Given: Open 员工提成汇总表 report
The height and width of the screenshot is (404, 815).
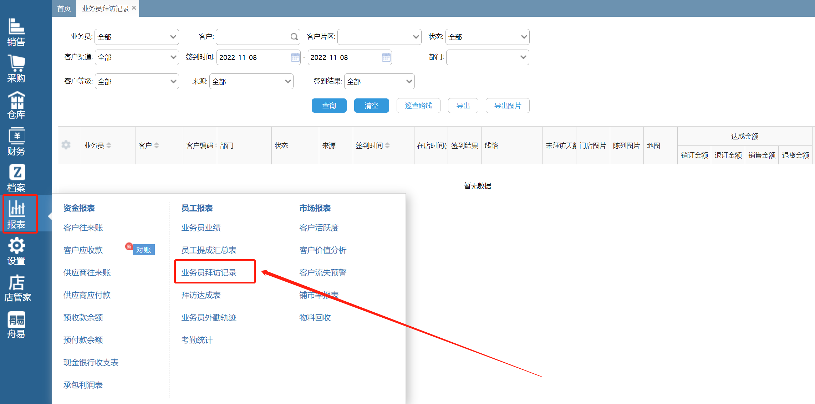Looking at the screenshot, I should [x=209, y=250].
